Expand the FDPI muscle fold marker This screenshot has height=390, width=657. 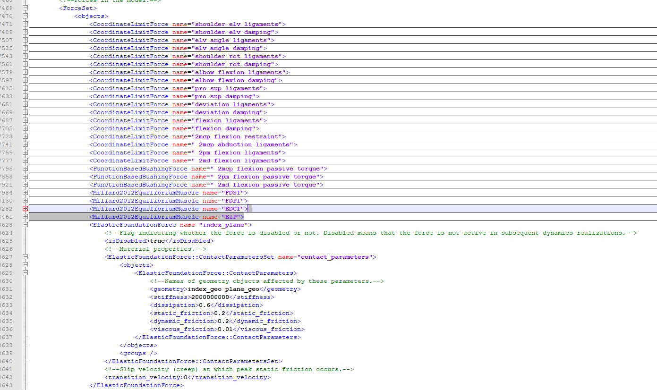[x=25, y=201]
